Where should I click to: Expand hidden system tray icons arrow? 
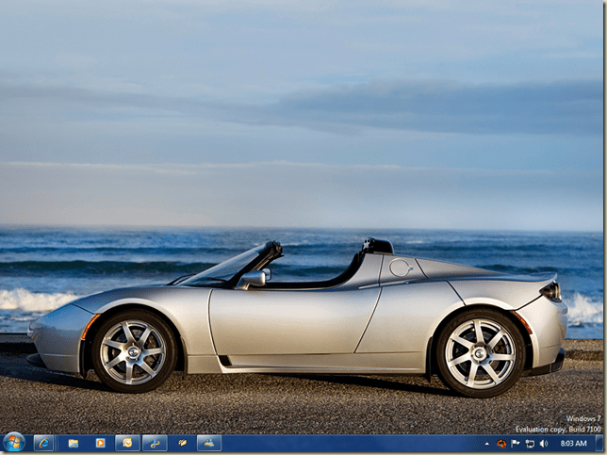click(x=488, y=443)
